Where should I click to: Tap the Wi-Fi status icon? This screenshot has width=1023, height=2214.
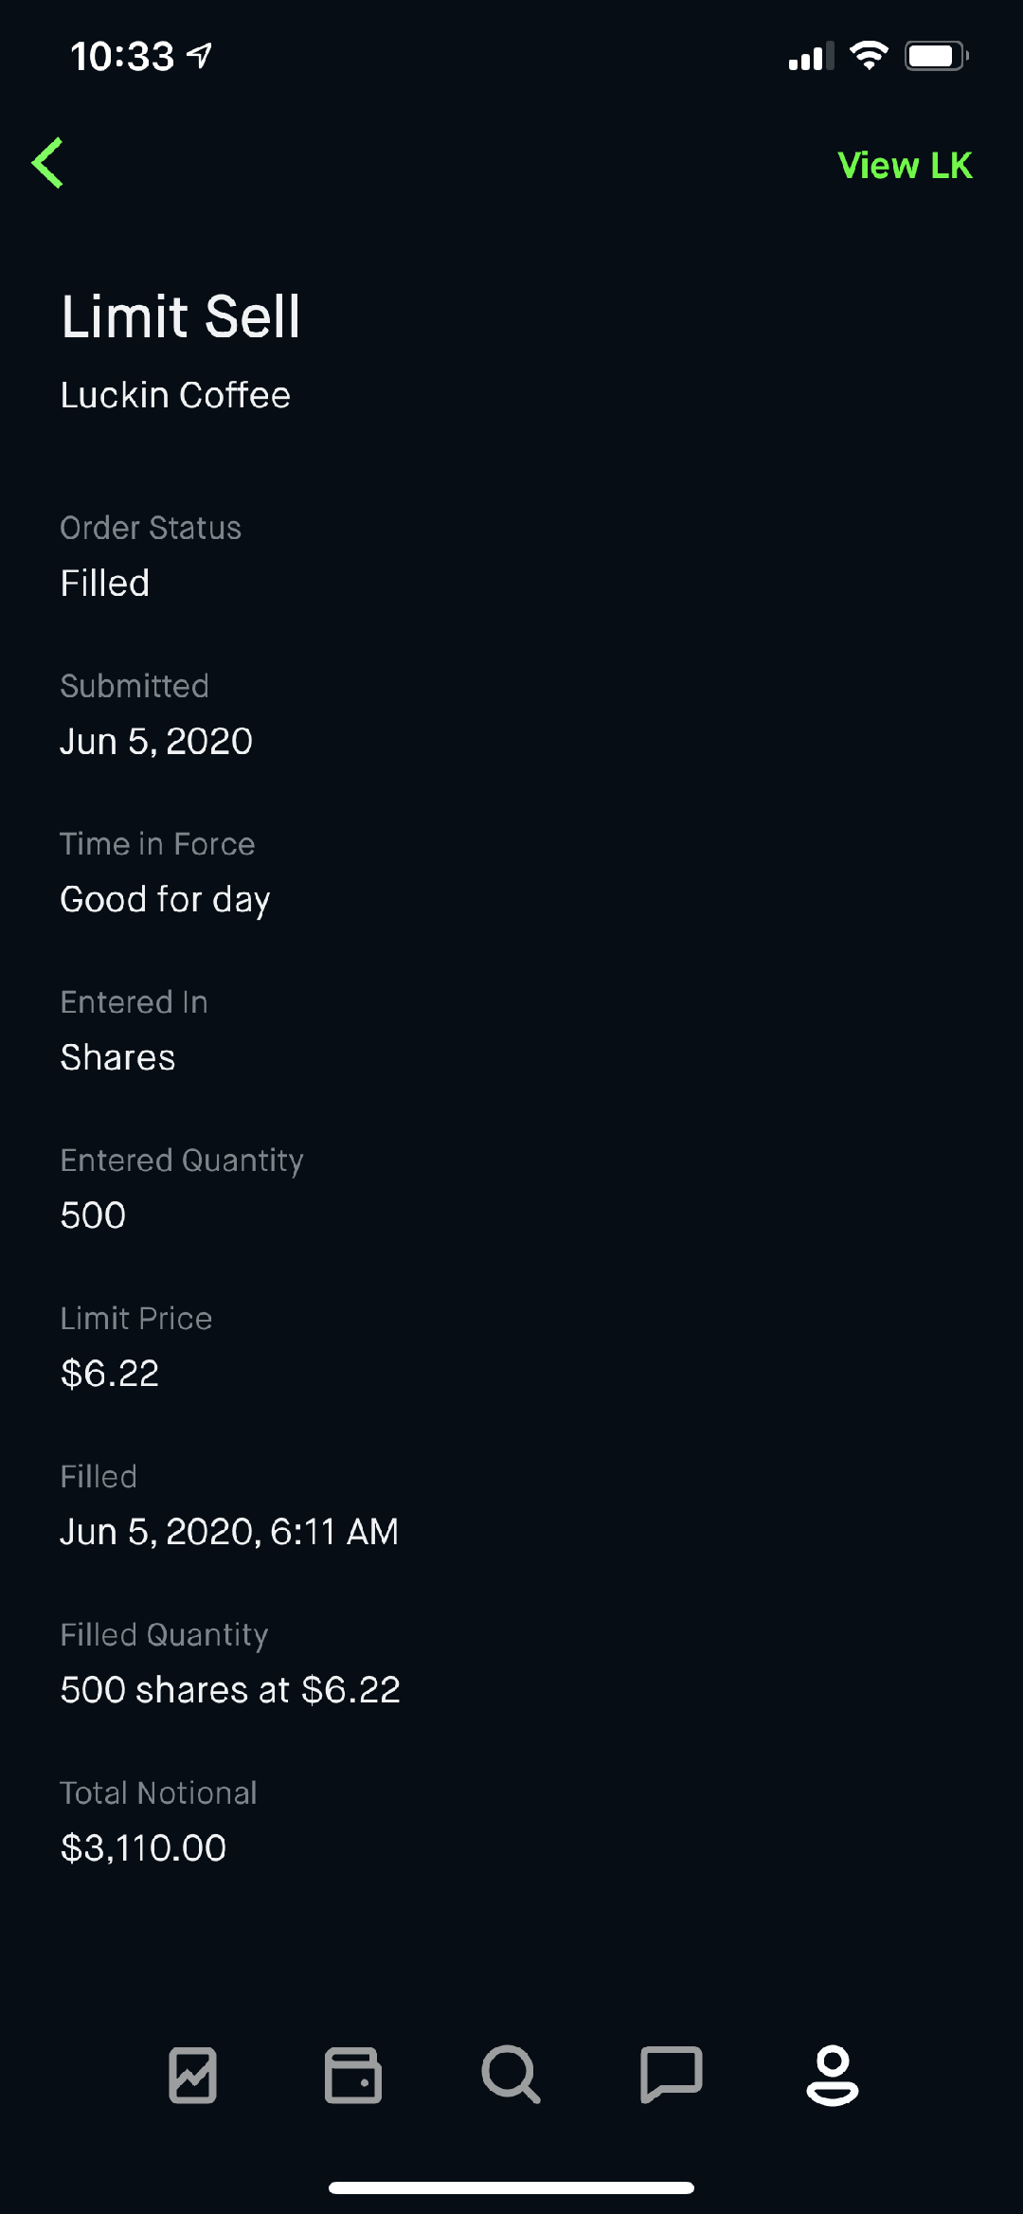click(869, 56)
